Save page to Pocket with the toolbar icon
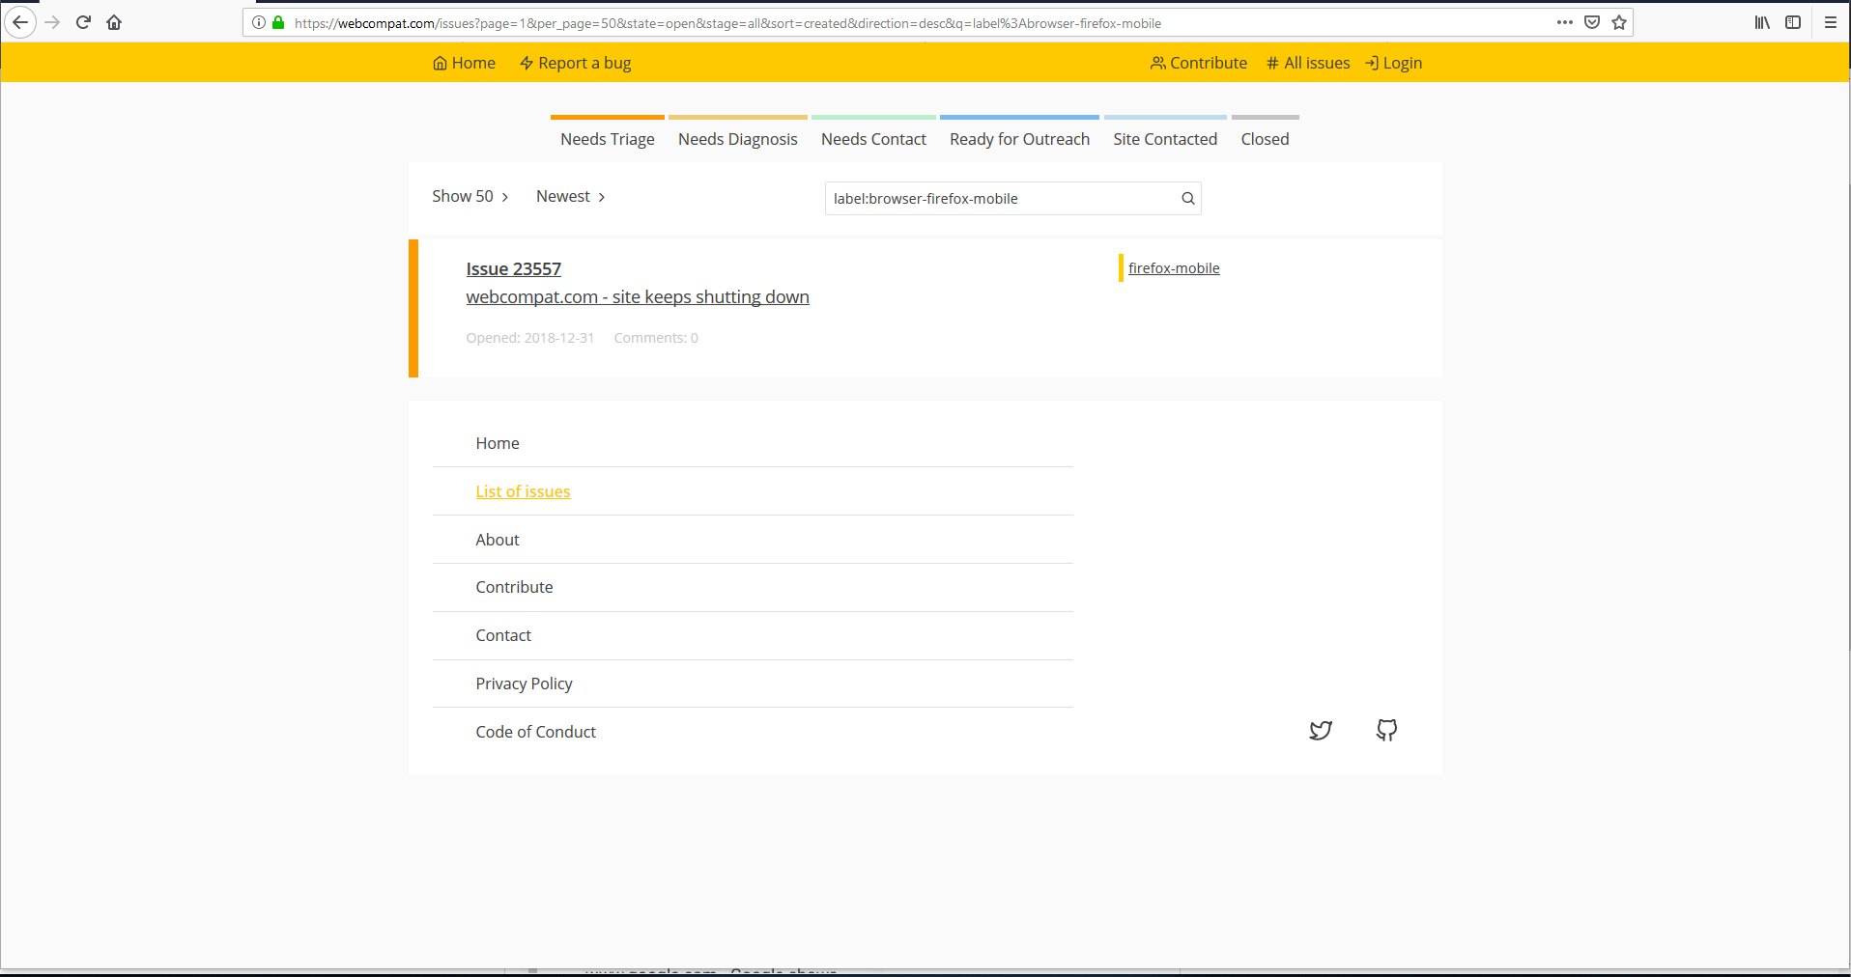 click(x=1591, y=22)
